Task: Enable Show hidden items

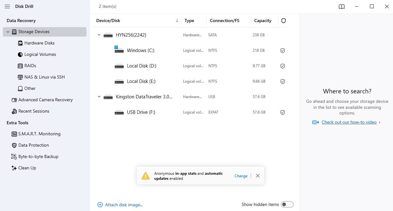Action: click(x=287, y=204)
